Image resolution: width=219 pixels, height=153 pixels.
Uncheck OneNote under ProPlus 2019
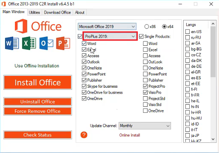[84, 68]
